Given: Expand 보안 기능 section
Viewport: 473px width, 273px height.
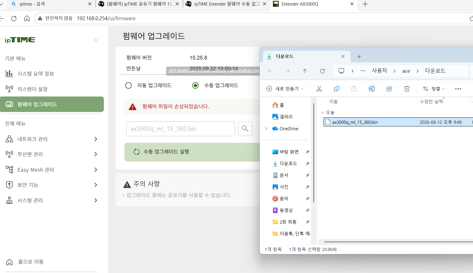Looking at the screenshot, I should [x=52, y=185].
